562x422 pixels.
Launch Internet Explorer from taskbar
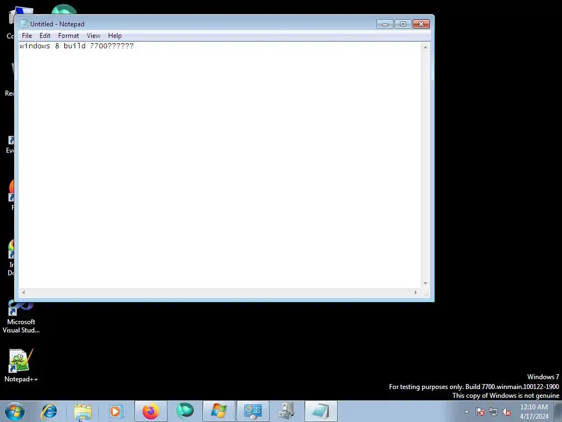click(49, 411)
